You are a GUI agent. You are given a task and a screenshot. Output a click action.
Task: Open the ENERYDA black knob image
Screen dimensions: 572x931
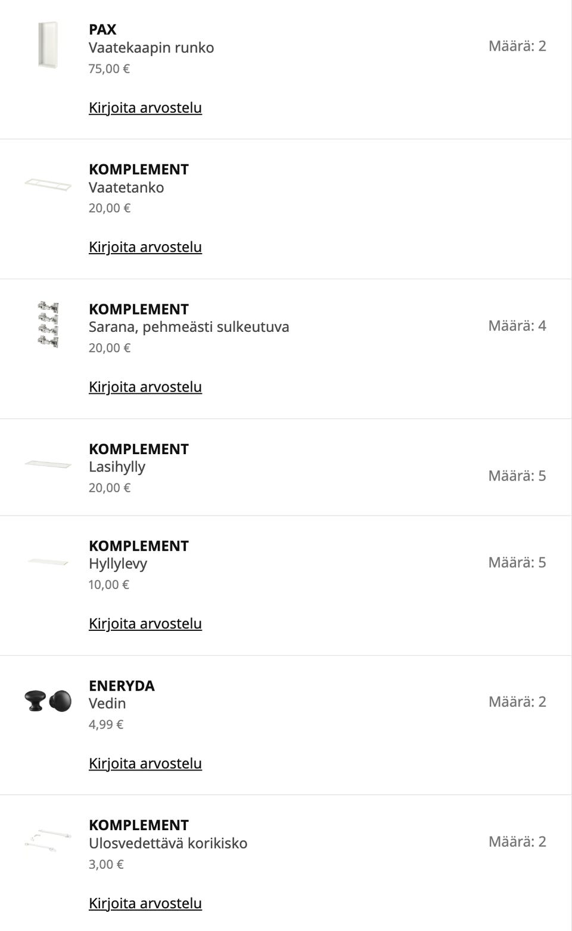(x=48, y=701)
